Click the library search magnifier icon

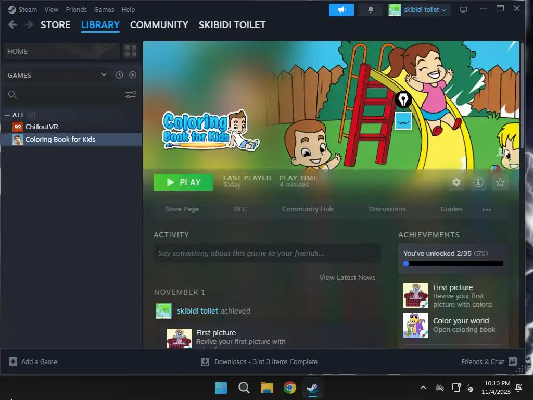[12, 95]
